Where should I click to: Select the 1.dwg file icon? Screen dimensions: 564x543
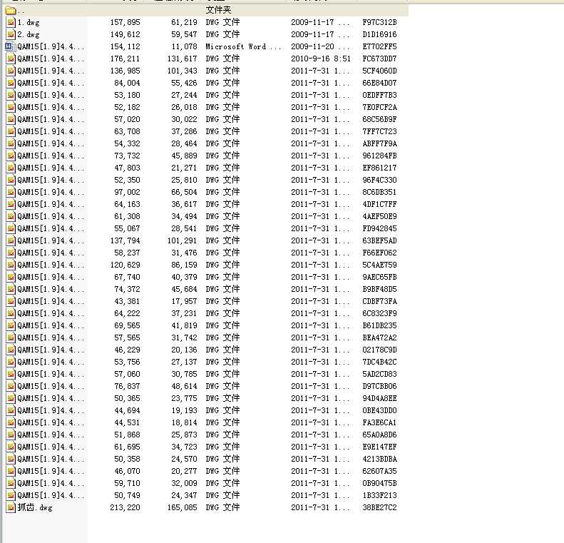click(x=11, y=22)
